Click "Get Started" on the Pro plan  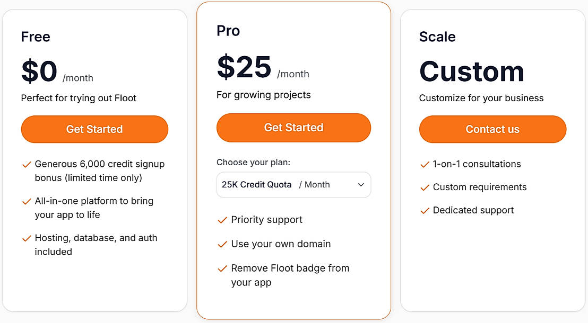coord(293,127)
